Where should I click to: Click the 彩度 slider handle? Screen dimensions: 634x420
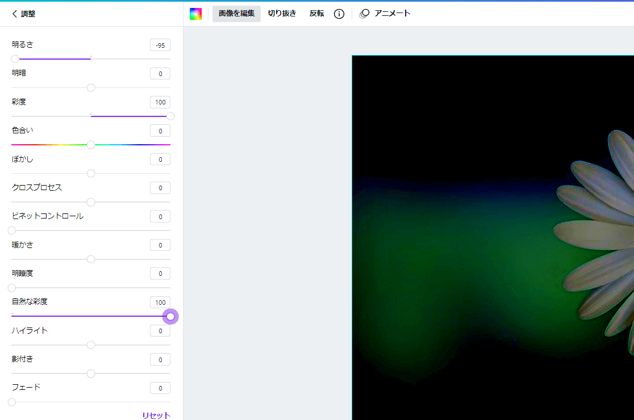click(170, 116)
